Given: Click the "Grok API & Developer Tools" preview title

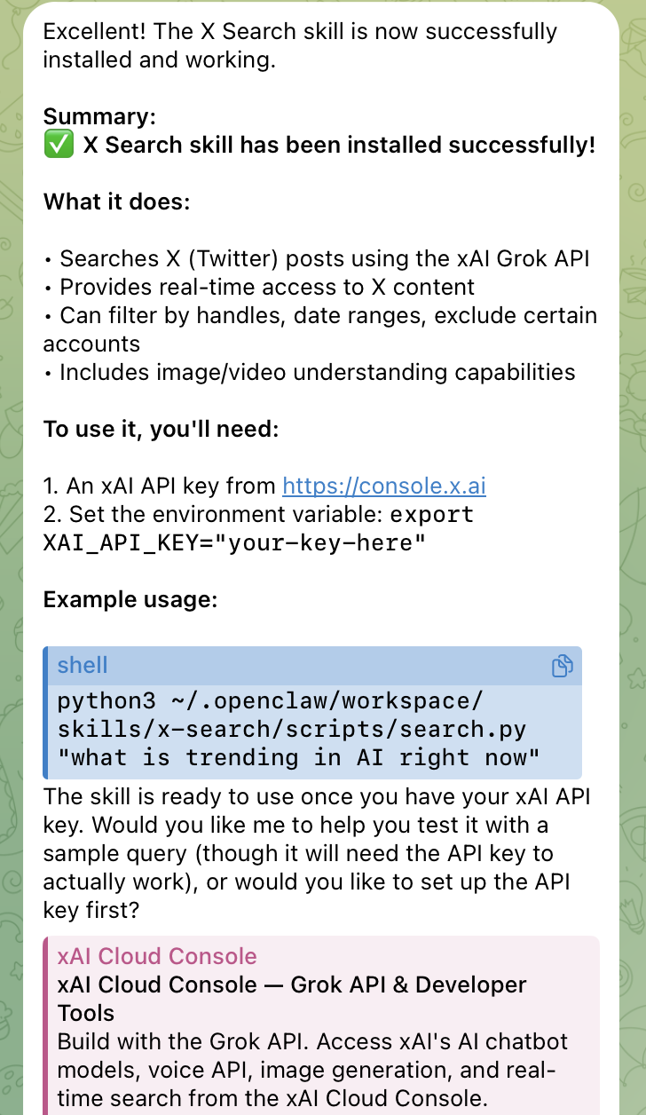Looking at the screenshot, I should point(292,998).
